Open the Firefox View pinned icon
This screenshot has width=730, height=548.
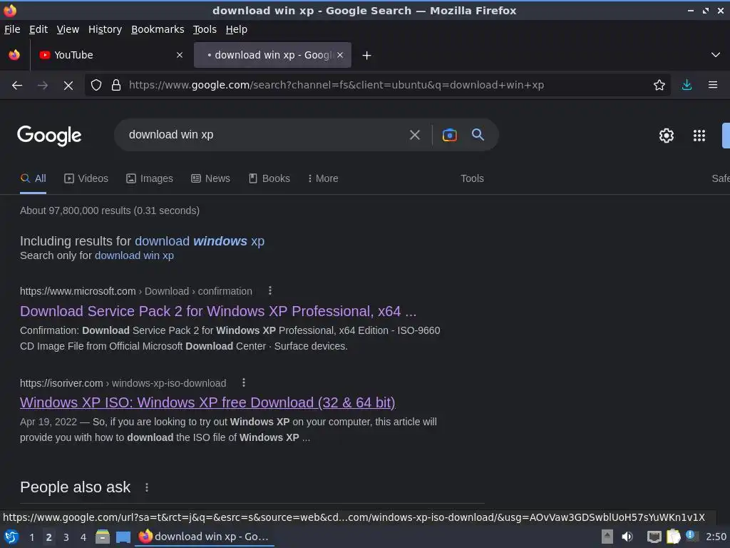[x=14, y=55]
